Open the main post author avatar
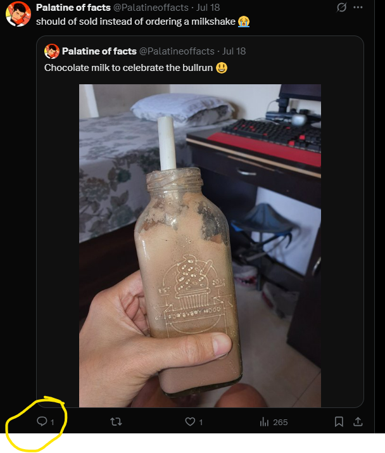Viewport: 385px width, 453px height. (x=18, y=13)
